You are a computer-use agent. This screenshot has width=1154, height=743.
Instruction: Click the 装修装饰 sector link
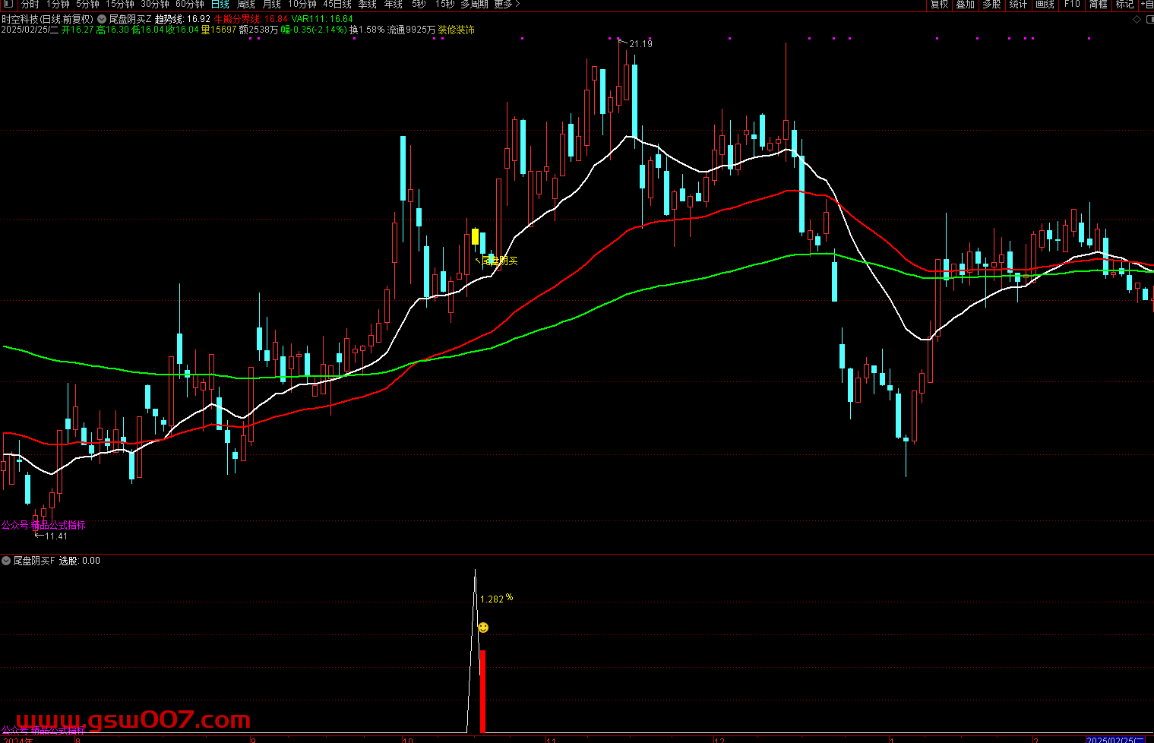[456, 30]
